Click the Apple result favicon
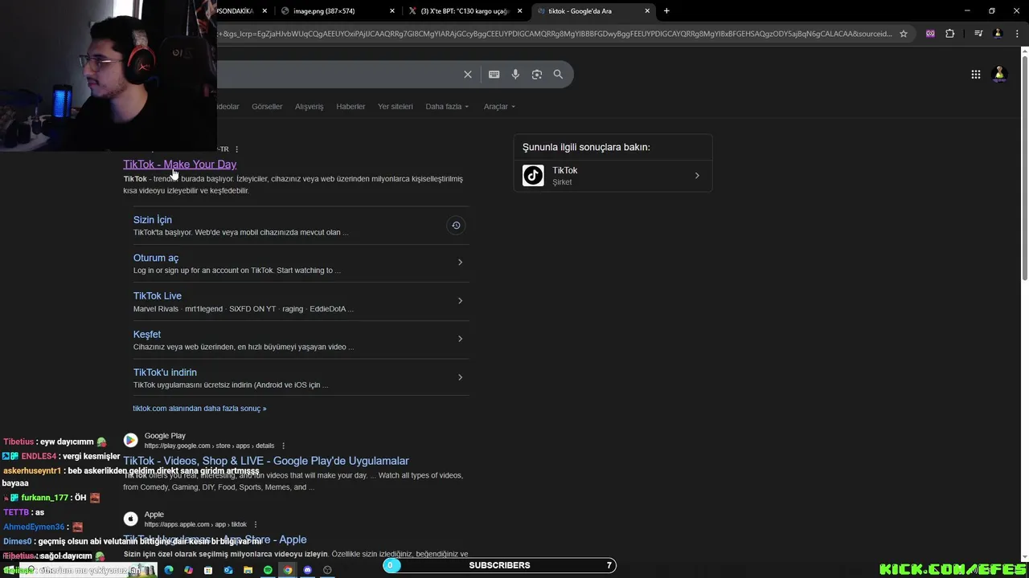1029x578 pixels. pos(130,519)
